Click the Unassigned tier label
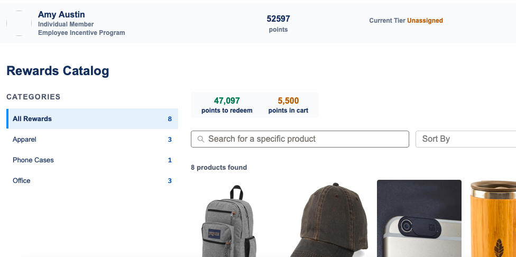The width and height of the screenshot is (516, 257). click(x=425, y=21)
